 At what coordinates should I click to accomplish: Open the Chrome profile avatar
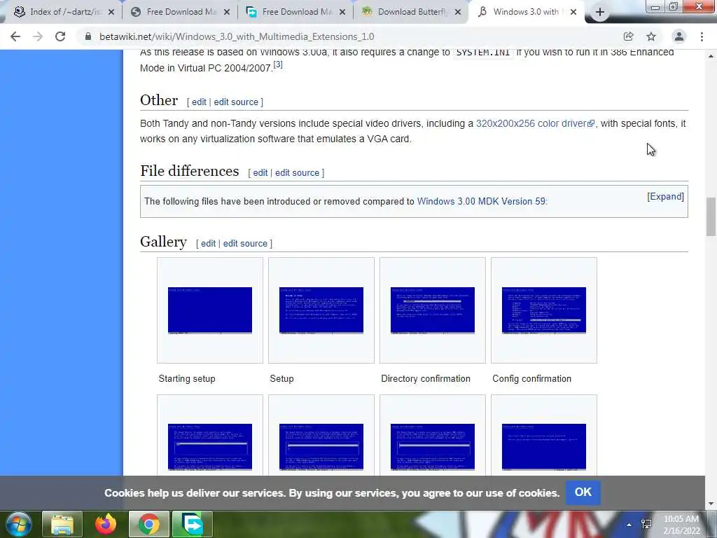(679, 36)
